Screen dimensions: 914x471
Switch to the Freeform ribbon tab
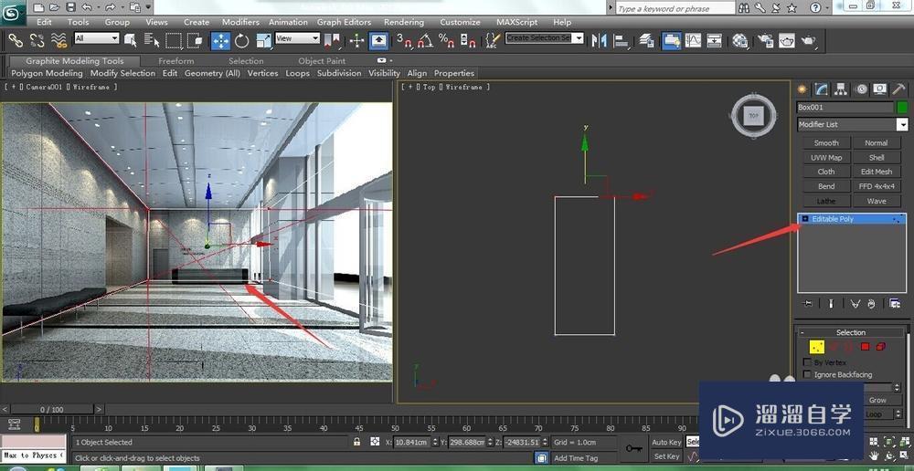(x=176, y=60)
